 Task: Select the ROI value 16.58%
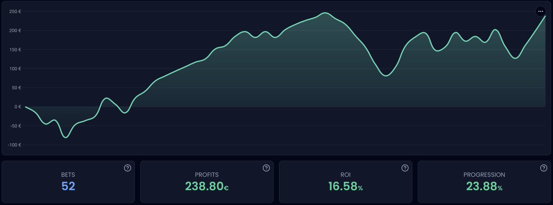[x=345, y=187]
